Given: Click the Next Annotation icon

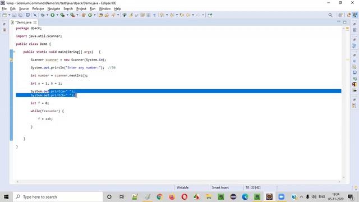Looking at the screenshot, I should click(162, 15).
